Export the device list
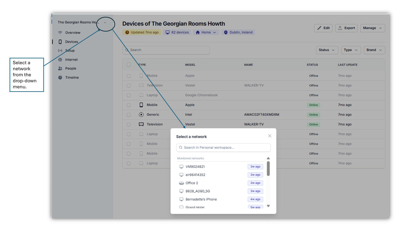The height and width of the screenshot is (226, 403). point(346,28)
